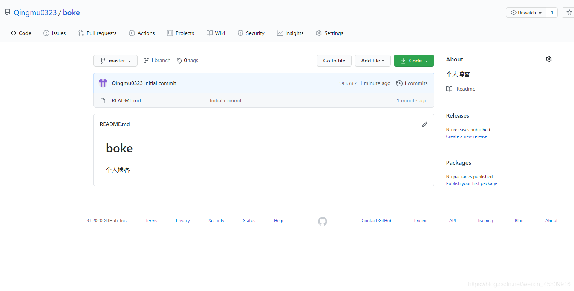Click Readme link in About sidebar
Image resolution: width=574 pixels, height=291 pixels.
point(466,89)
